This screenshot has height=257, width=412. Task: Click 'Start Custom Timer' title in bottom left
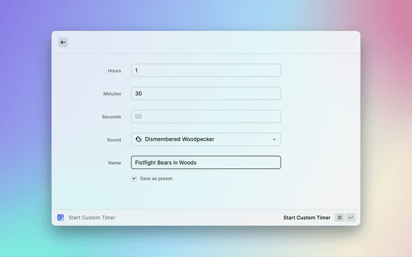pyautogui.click(x=92, y=218)
